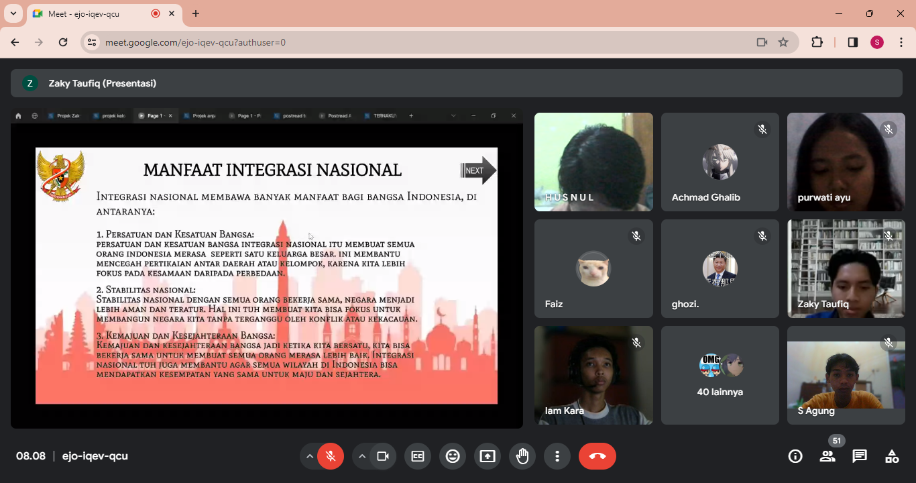Turn on closed captions
916x483 pixels.
point(418,456)
